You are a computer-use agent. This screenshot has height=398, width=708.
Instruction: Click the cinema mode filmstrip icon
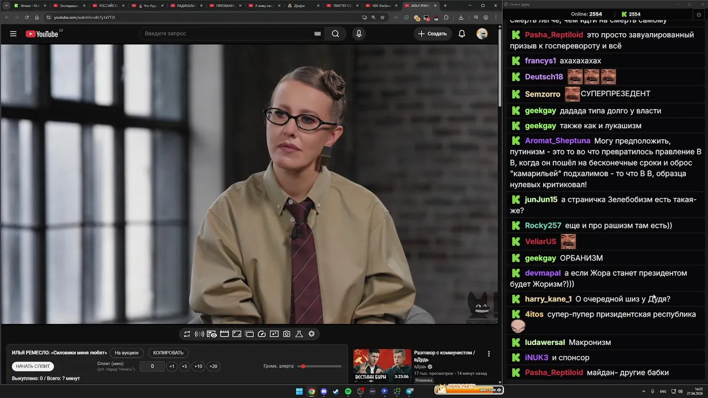(x=249, y=334)
